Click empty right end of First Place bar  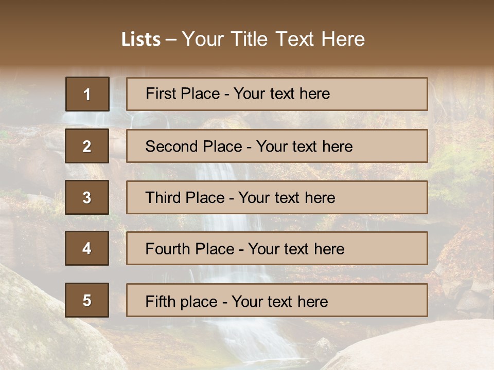click(x=391, y=94)
